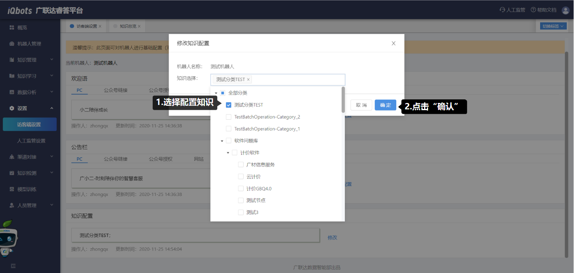This screenshot has width=574, height=273.
Task: Click the 人工监管 headset icon
Action: (502, 10)
